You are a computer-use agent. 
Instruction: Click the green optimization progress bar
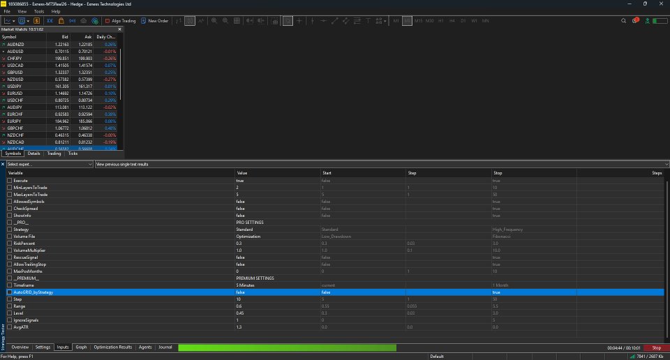tap(287, 347)
